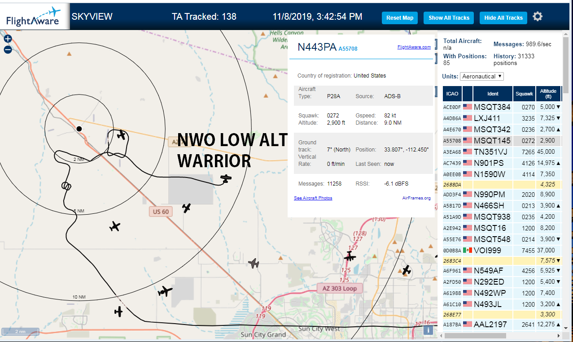Screen dimensions: 573x342
Task: Click the TA Tracked: 138 counter
Action: (x=204, y=17)
